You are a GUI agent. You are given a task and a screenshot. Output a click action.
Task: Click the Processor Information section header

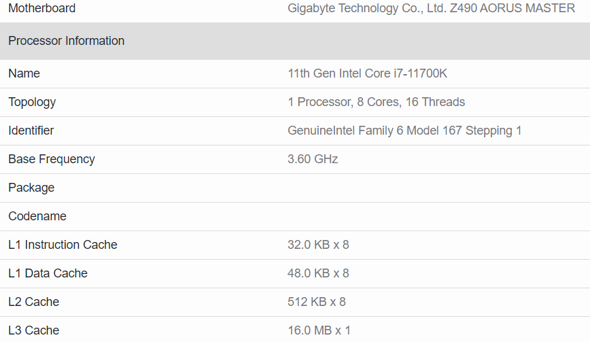(66, 41)
